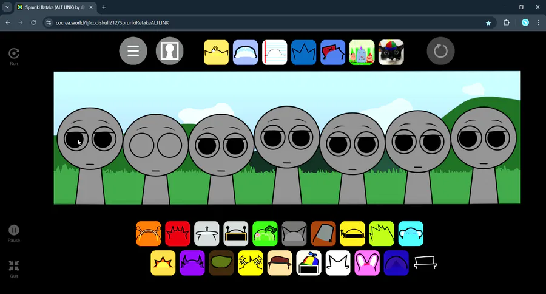
Task: Pick the cyan round-eared character icon
Action: point(411,234)
